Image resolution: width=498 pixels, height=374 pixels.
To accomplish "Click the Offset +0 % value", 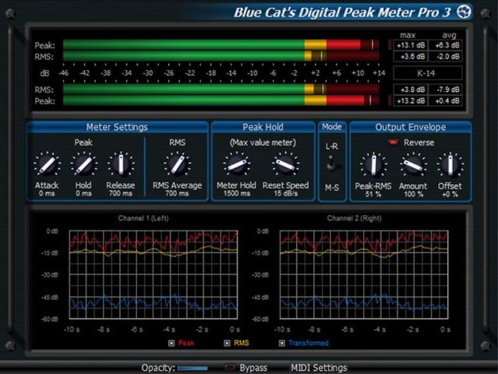I will tap(450, 194).
